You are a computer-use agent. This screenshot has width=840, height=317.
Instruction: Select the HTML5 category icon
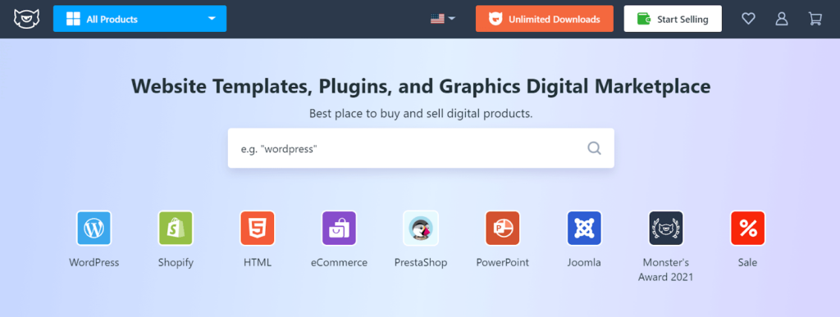pos(257,229)
